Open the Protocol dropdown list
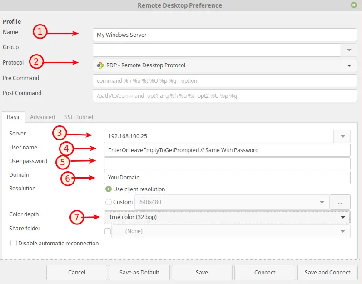Image resolution: width=362 pixels, height=284 pixels. (x=225, y=65)
